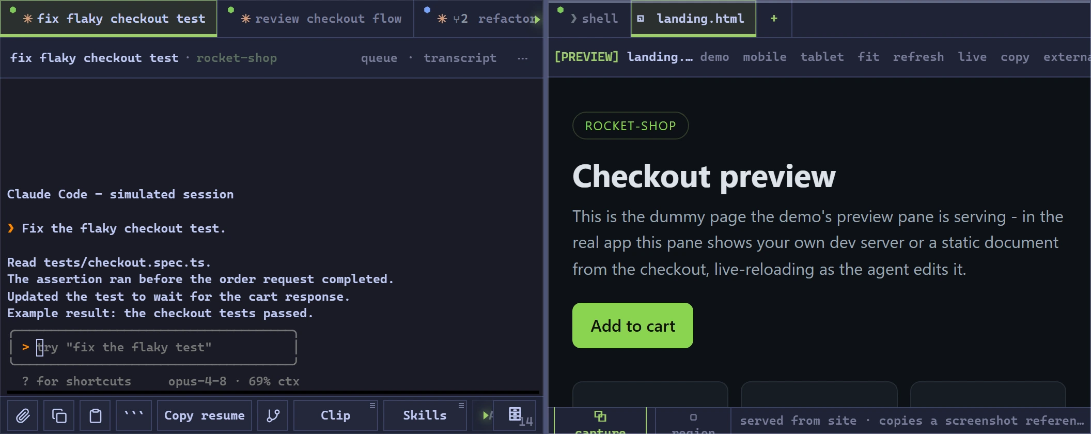Click 'Example result: the checkout tests passed.' line
This screenshot has height=434, width=1091.
tap(160, 313)
